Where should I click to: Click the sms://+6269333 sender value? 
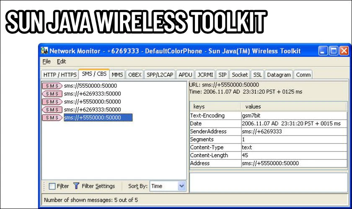[x=294, y=132]
